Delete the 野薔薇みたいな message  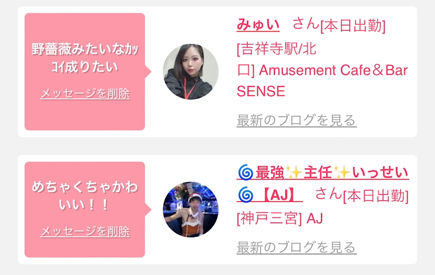tap(85, 94)
